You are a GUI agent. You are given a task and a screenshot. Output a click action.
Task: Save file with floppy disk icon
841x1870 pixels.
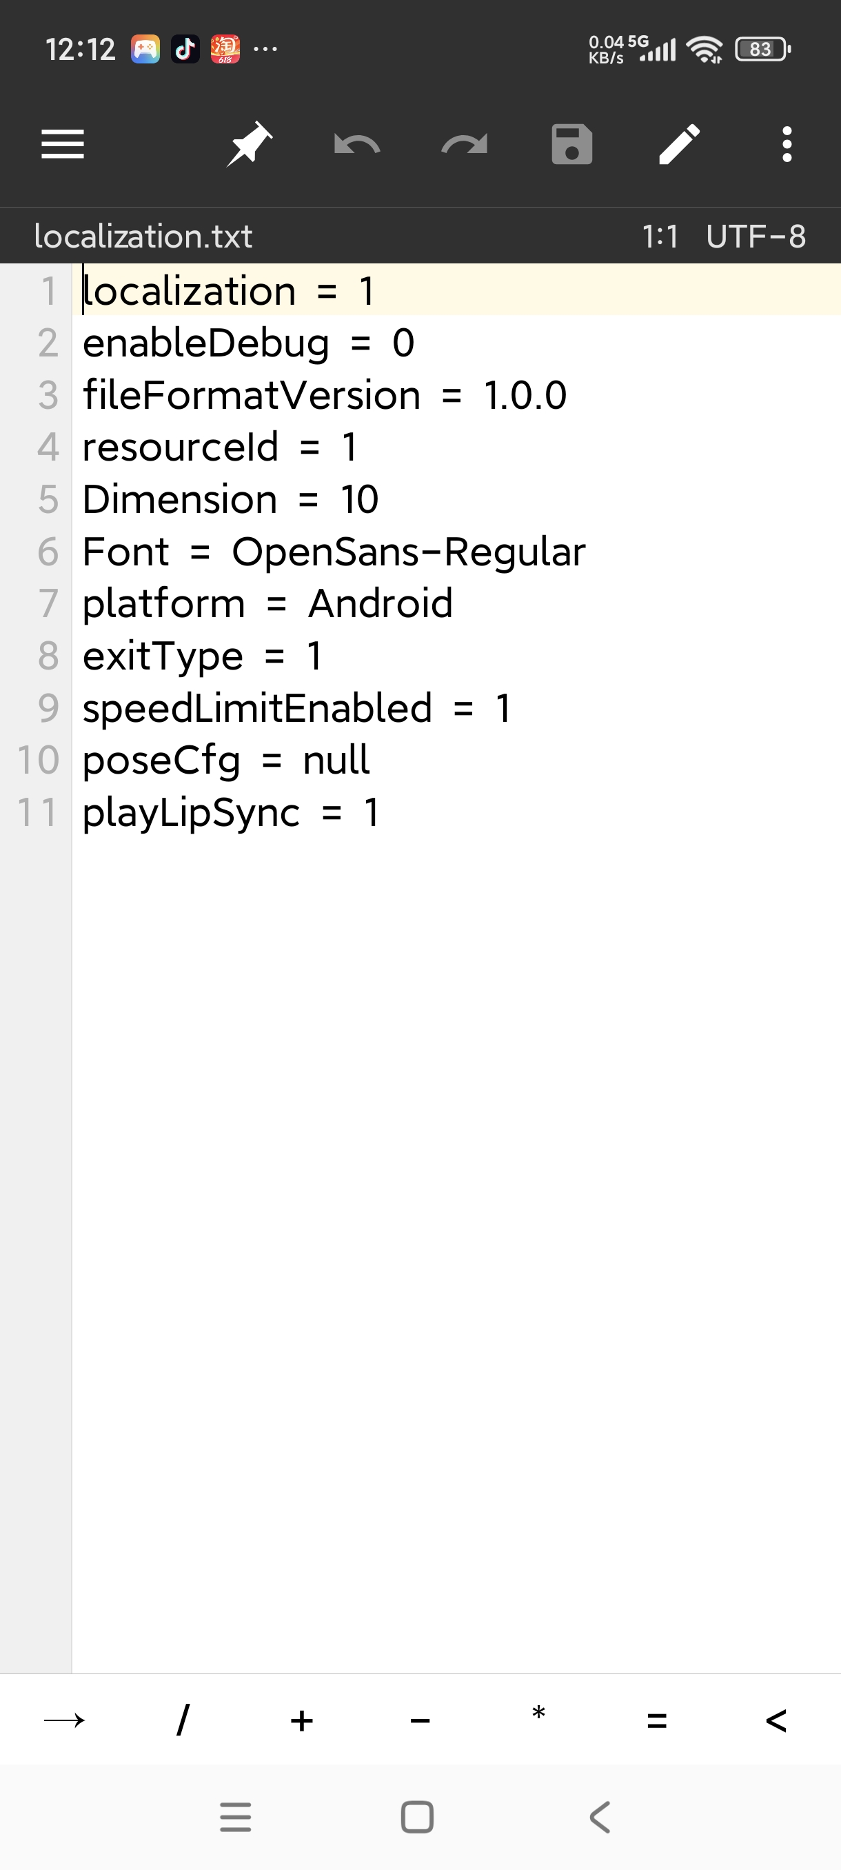(x=571, y=143)
